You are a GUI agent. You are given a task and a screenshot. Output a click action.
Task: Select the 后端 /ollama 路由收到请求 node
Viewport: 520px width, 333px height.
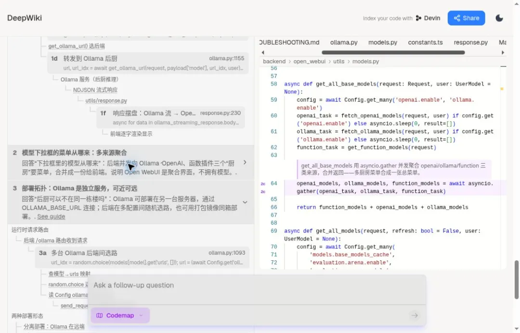pos(55,241)
